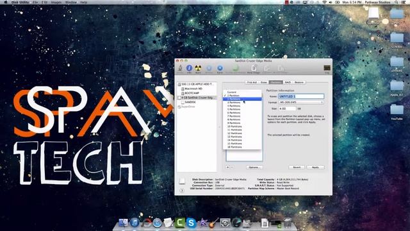Open the Info toolbar icon

(x=189, y=68)
